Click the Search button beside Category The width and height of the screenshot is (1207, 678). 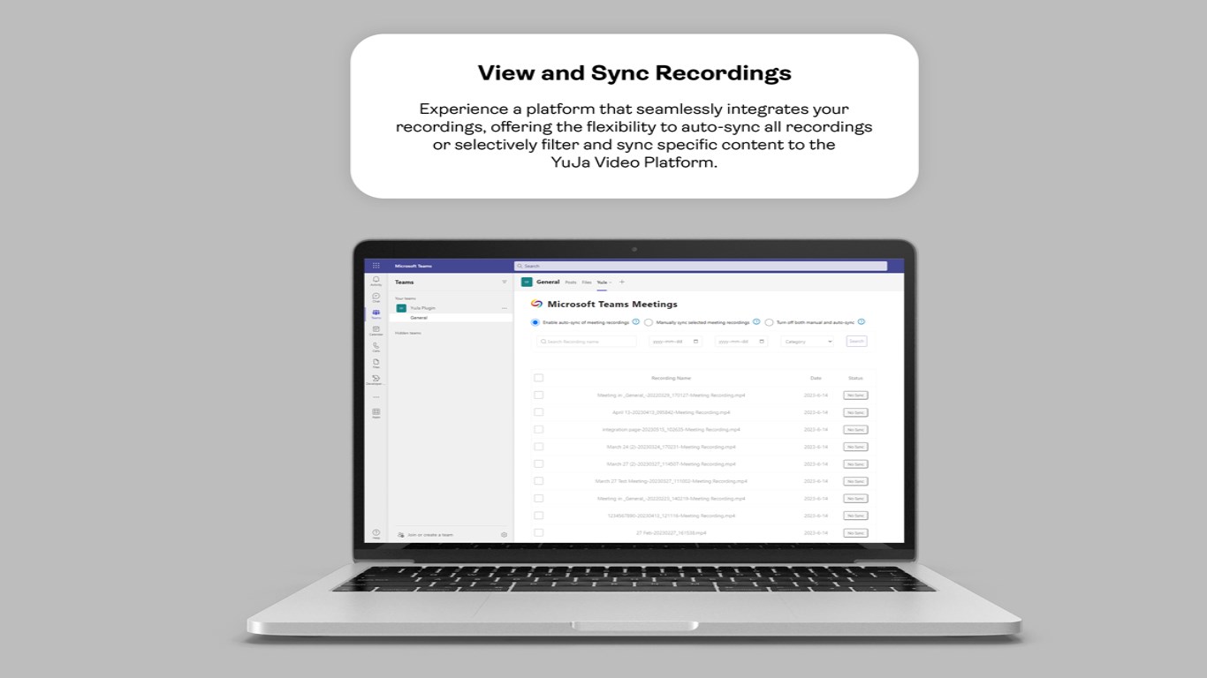click(x=856, y=341)
